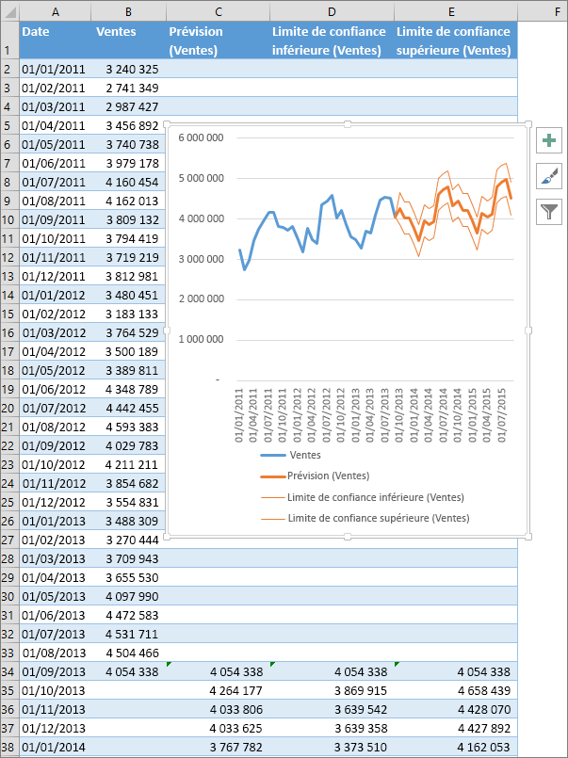
Task: Select forecast cell 4 033 806
Action: 218,709
